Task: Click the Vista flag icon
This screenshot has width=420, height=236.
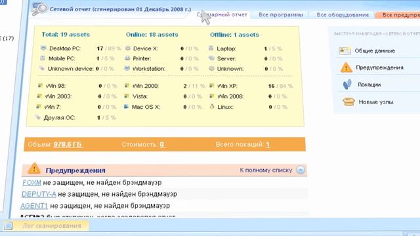Action: coord(127,96)
